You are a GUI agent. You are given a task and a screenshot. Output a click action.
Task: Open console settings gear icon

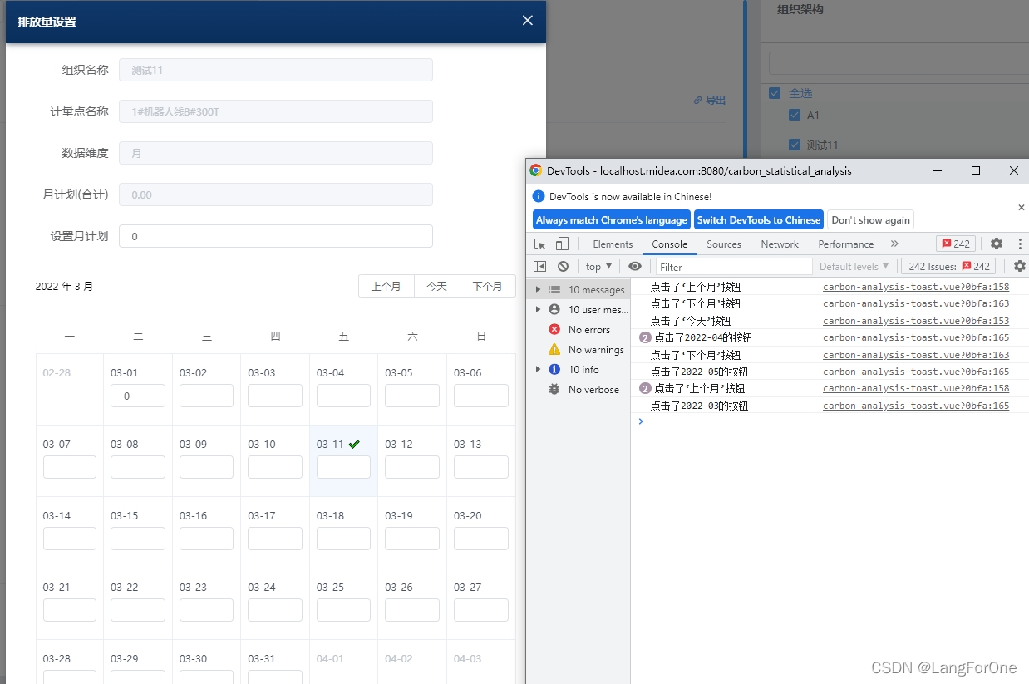pyautogui.click(x=1020, y=266)
